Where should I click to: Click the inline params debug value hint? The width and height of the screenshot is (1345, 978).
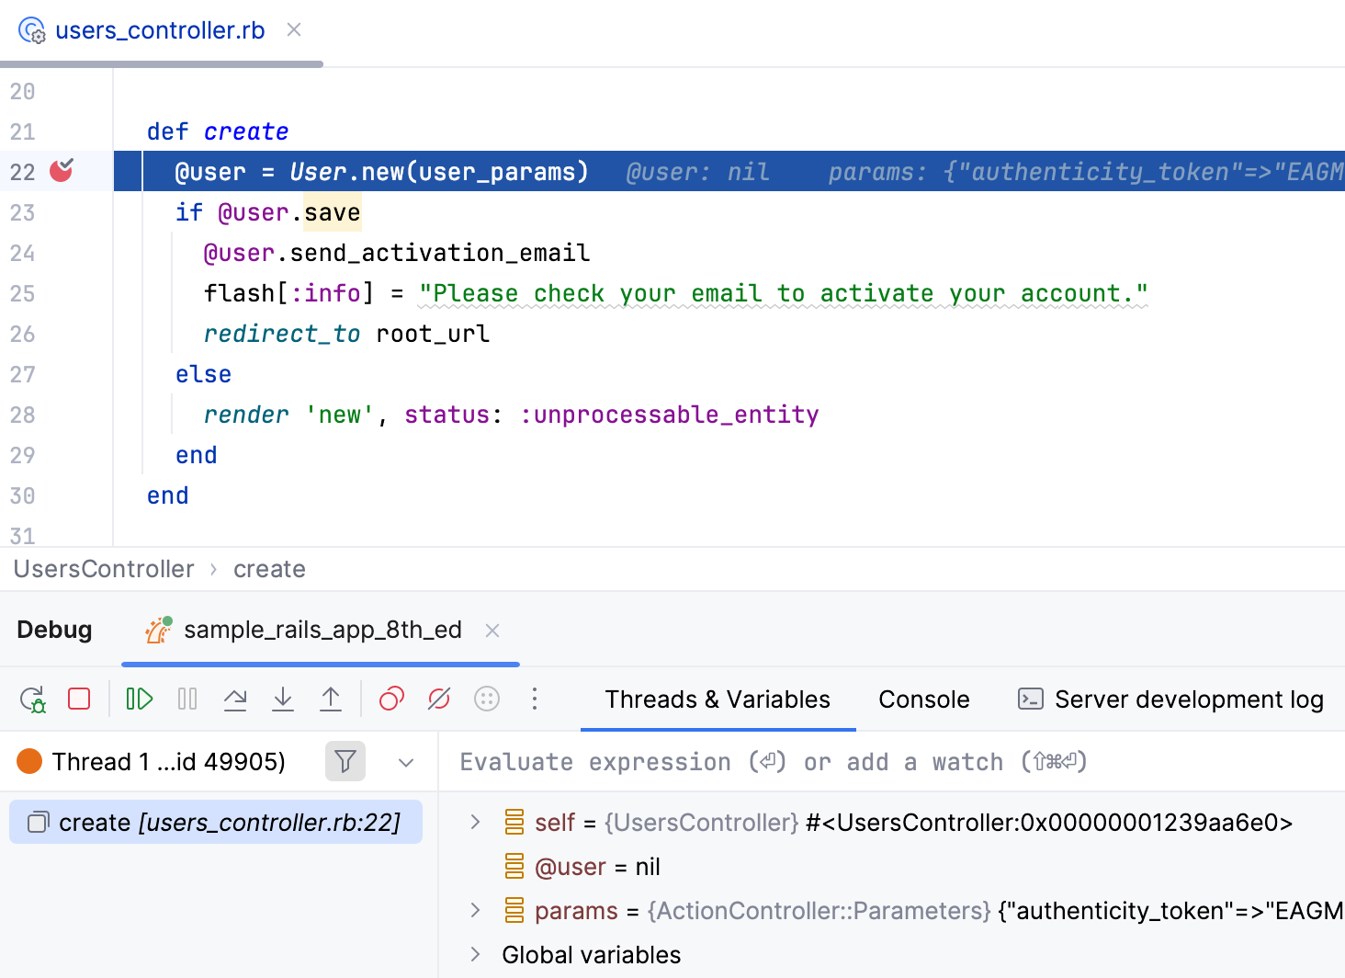point(1086,172)
